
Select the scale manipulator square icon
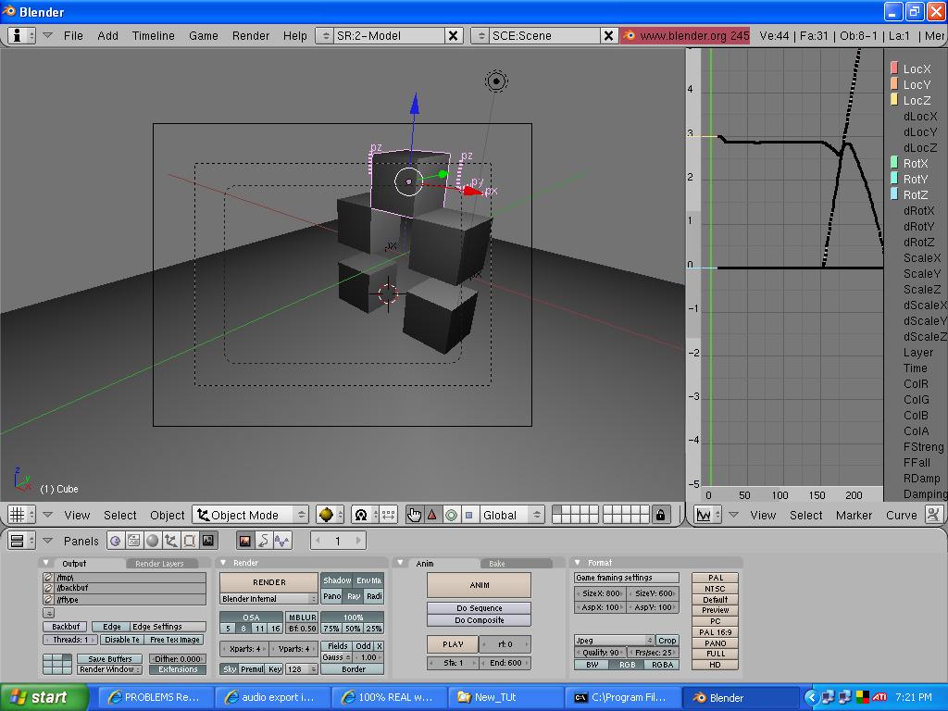(468, 515)
